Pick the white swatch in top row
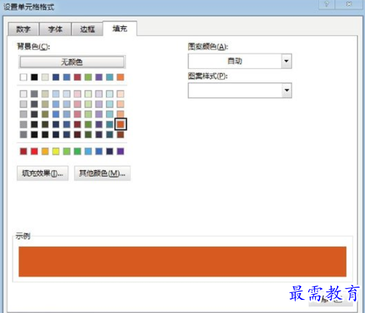The height and width of the screenshot is (313, 365). coord(24,77)
